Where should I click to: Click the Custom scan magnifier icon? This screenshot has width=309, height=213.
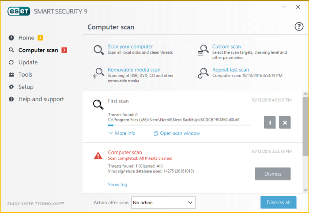pos(203,51)
